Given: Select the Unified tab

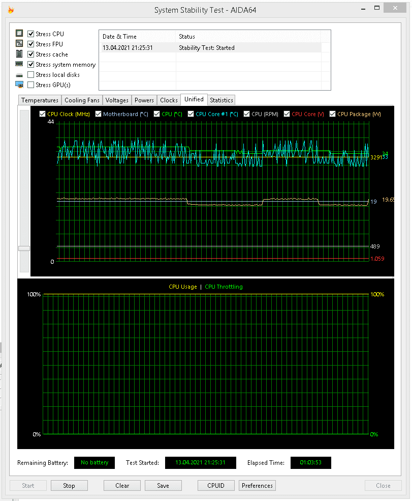Looking at the screenshot, I should pos(194,99).
